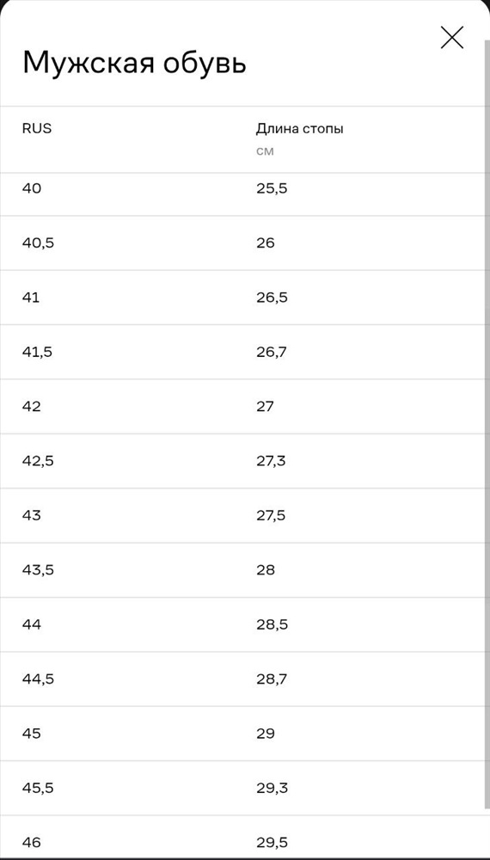Select the RUS size 40,5 row
The height and width of the screenshot is (860, 490).
242,243
